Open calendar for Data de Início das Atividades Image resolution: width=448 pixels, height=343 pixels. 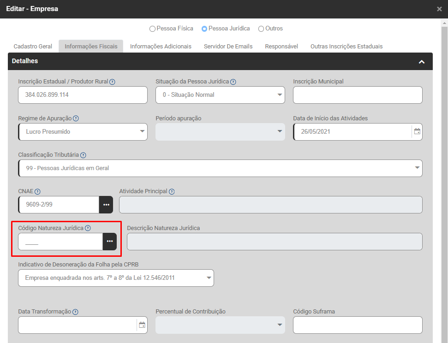417,131
